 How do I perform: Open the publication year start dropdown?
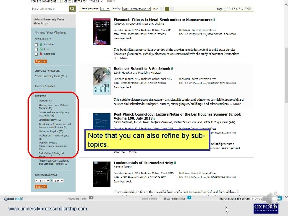click(42, 181)
